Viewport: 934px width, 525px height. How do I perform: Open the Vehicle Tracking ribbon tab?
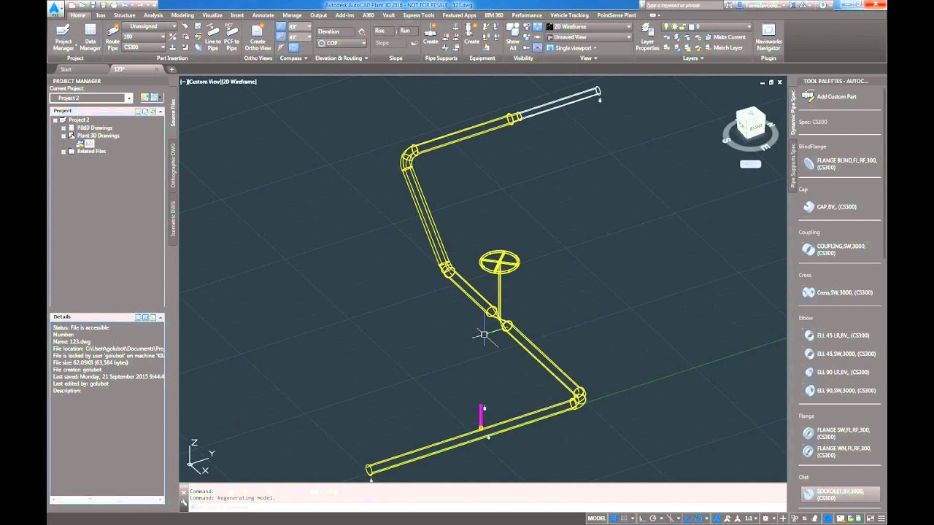click(x=569, y=15)
